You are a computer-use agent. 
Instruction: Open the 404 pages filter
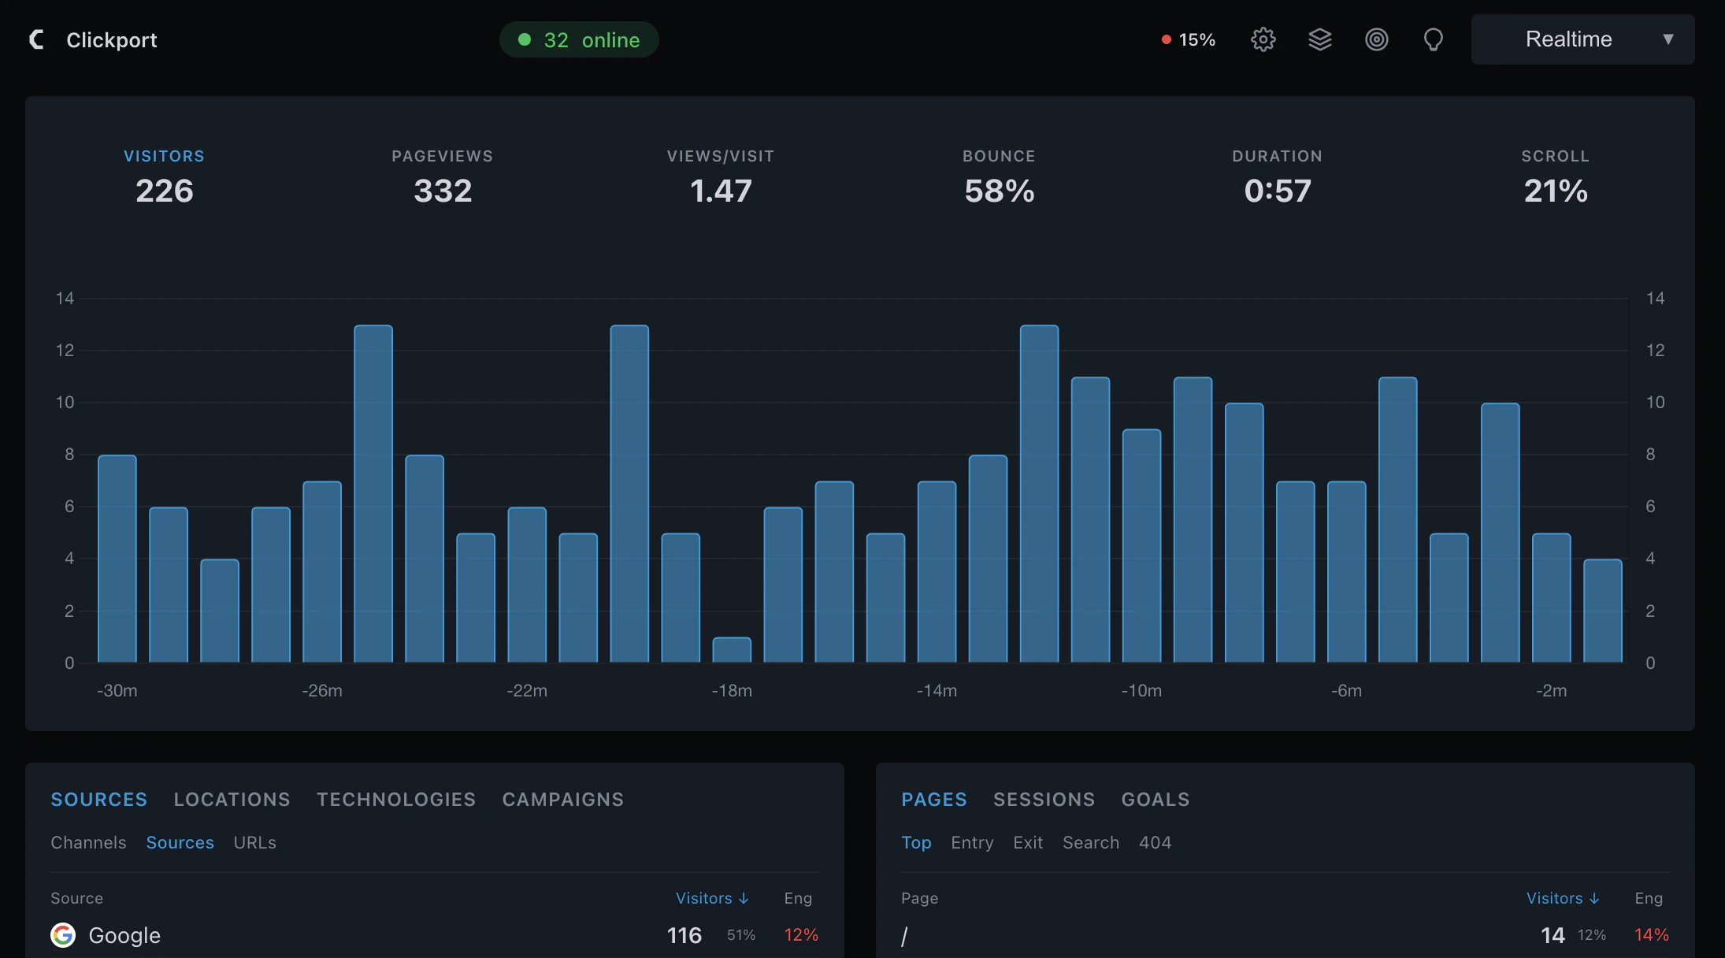pyautogui.click(x=1155, y=842)
